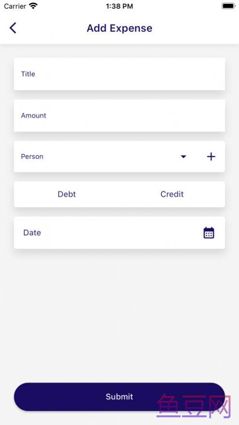Click the watermark logo over Submit

pyautogui.click(x=194, y=407)
